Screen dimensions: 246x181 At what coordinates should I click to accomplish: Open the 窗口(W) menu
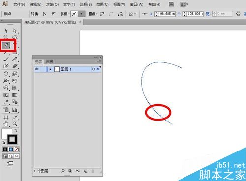137,4
